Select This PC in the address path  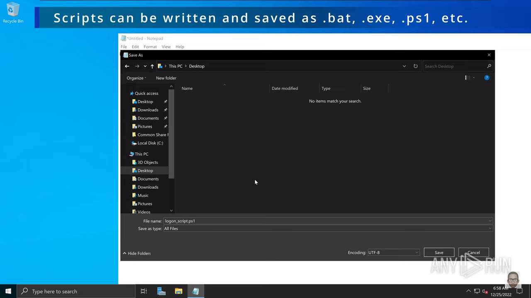click(175, 66)
